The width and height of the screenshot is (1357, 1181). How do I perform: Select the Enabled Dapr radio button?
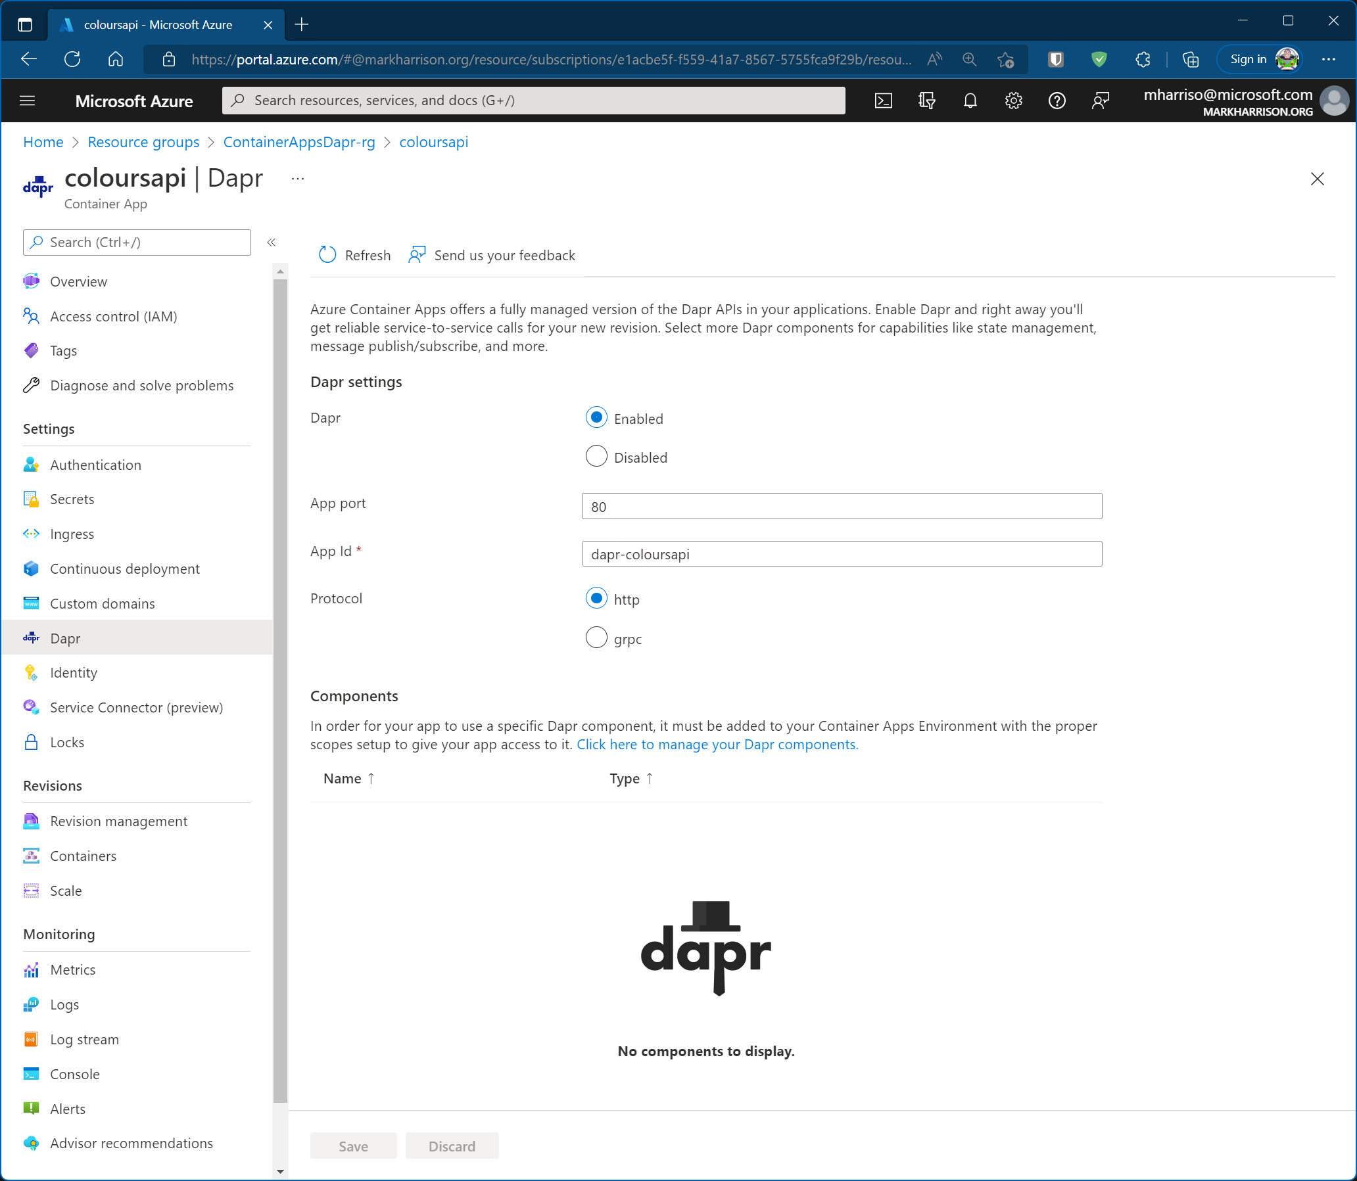tap(596, 418)
